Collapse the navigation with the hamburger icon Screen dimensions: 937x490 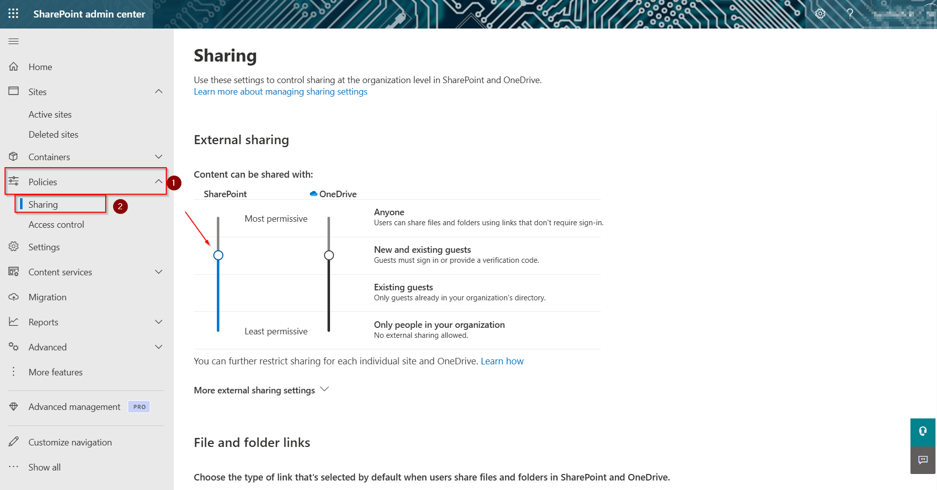click(14, 41)
